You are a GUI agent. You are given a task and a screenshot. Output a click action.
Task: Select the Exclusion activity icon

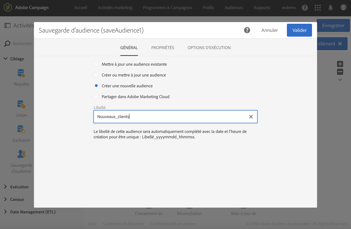[21, 129]
